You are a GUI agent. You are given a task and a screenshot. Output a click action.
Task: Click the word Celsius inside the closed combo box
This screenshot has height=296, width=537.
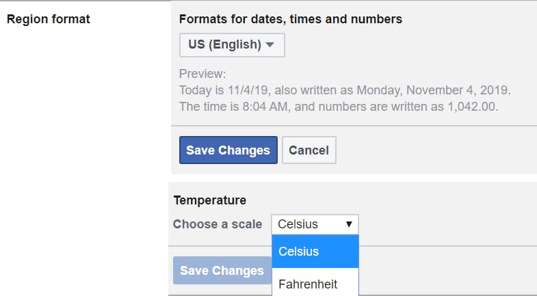click(298, 224)
